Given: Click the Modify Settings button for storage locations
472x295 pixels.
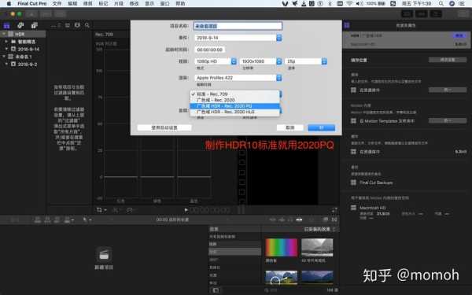Looking at the screenshot, I should click(448, 60).
